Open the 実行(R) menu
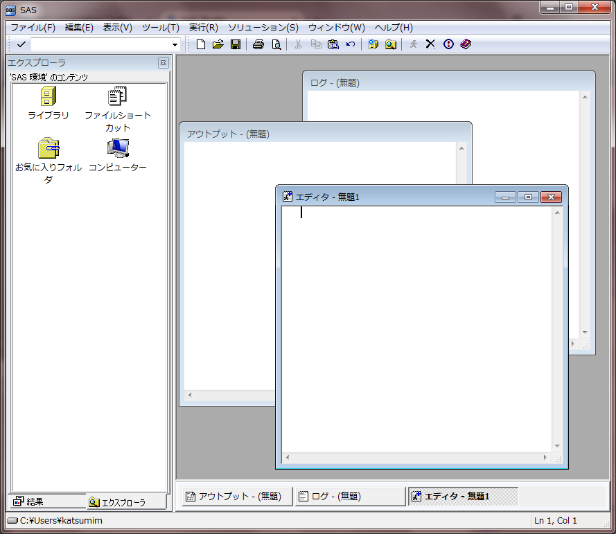The width and height of the screenshot is (616, 534). tap(204, 28)
